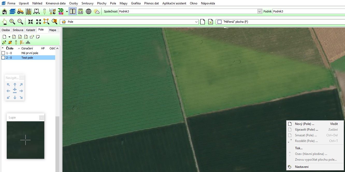The width and height of the screenshot is (345, 172).
Task: Open the charts and statistics icon
Action: [53, 11]
